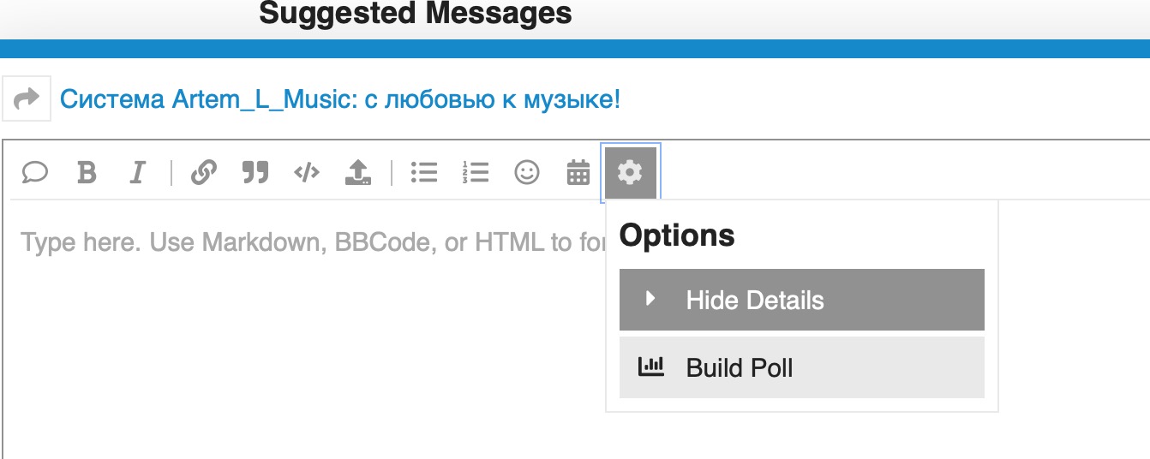Viewport: 1150px width, 459px height.
Task: Apply italic formatting to text
Action: tap(136, 173)
